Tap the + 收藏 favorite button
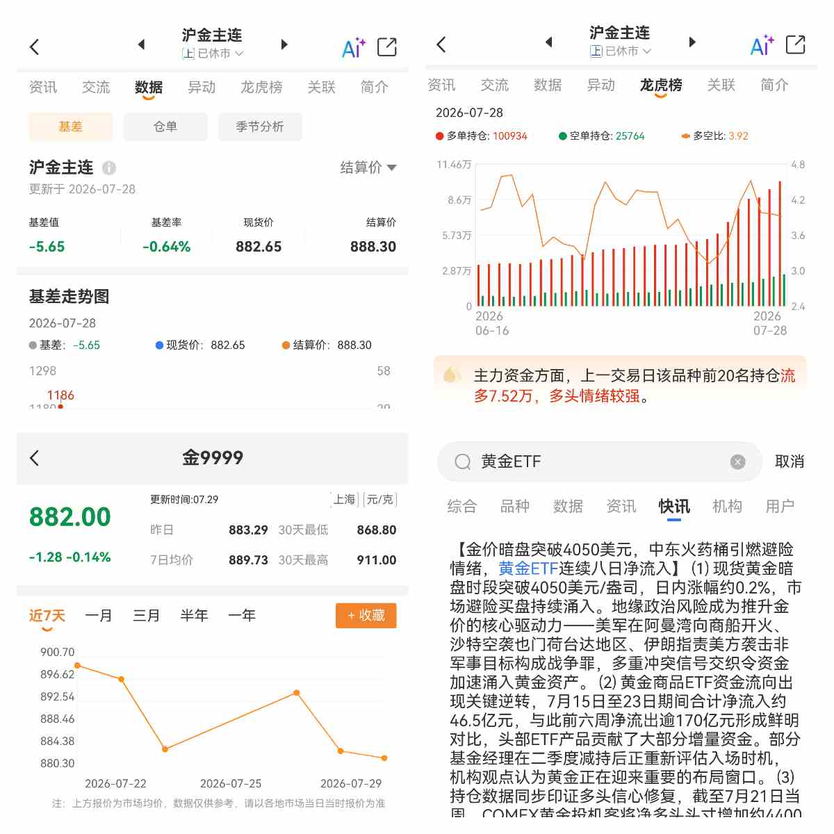The width and height of the screenshot is (834, 834). (366, 616)
